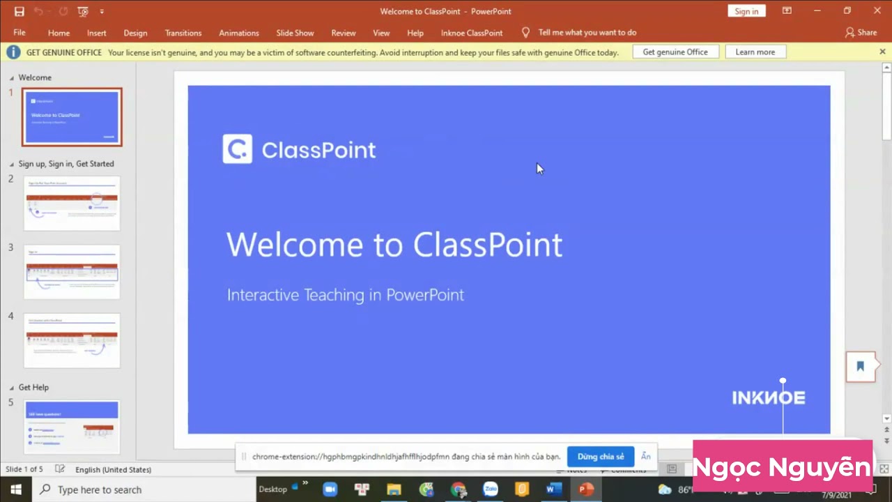
Task: Open Zalo from the taskbar
Action: (x=490, y=489)
